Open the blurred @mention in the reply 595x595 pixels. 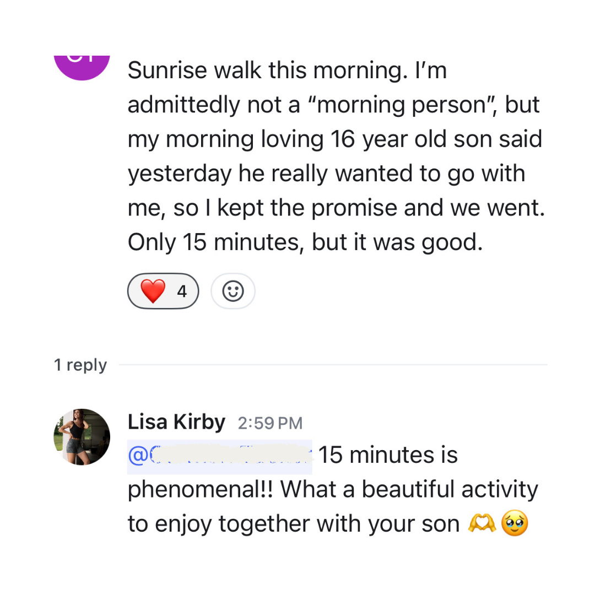[220, 456]
